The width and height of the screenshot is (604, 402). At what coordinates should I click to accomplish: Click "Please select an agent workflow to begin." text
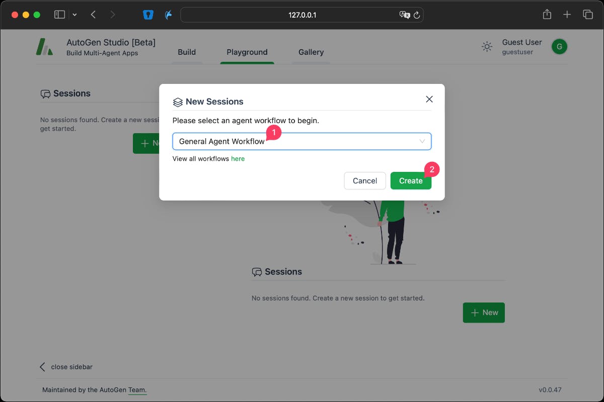point(246,121)
